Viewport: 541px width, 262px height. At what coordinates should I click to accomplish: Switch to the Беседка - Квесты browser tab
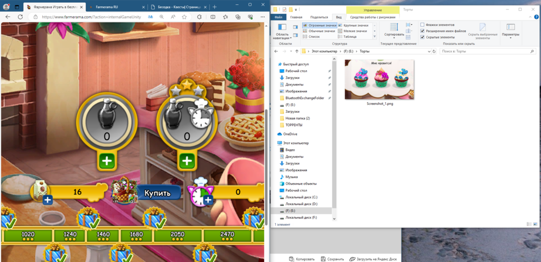click(180, 7)
